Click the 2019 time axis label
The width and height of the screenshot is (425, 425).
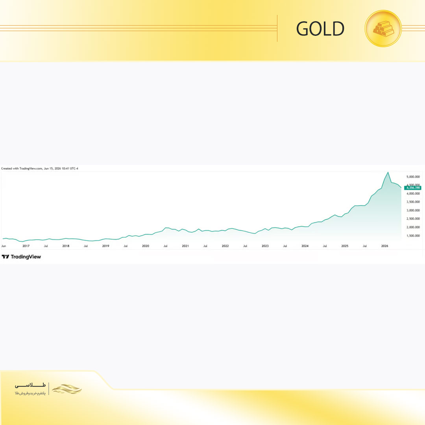coord(106,246)
